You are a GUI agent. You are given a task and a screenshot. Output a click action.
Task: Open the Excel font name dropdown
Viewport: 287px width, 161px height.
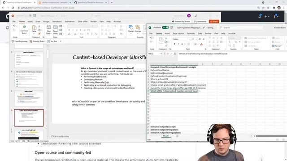pyautogui.click(x=190, y=39)
